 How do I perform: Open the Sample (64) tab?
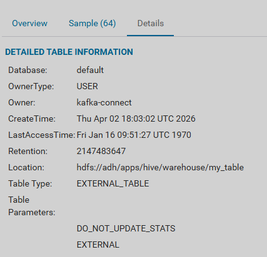(x=92, y=23)
